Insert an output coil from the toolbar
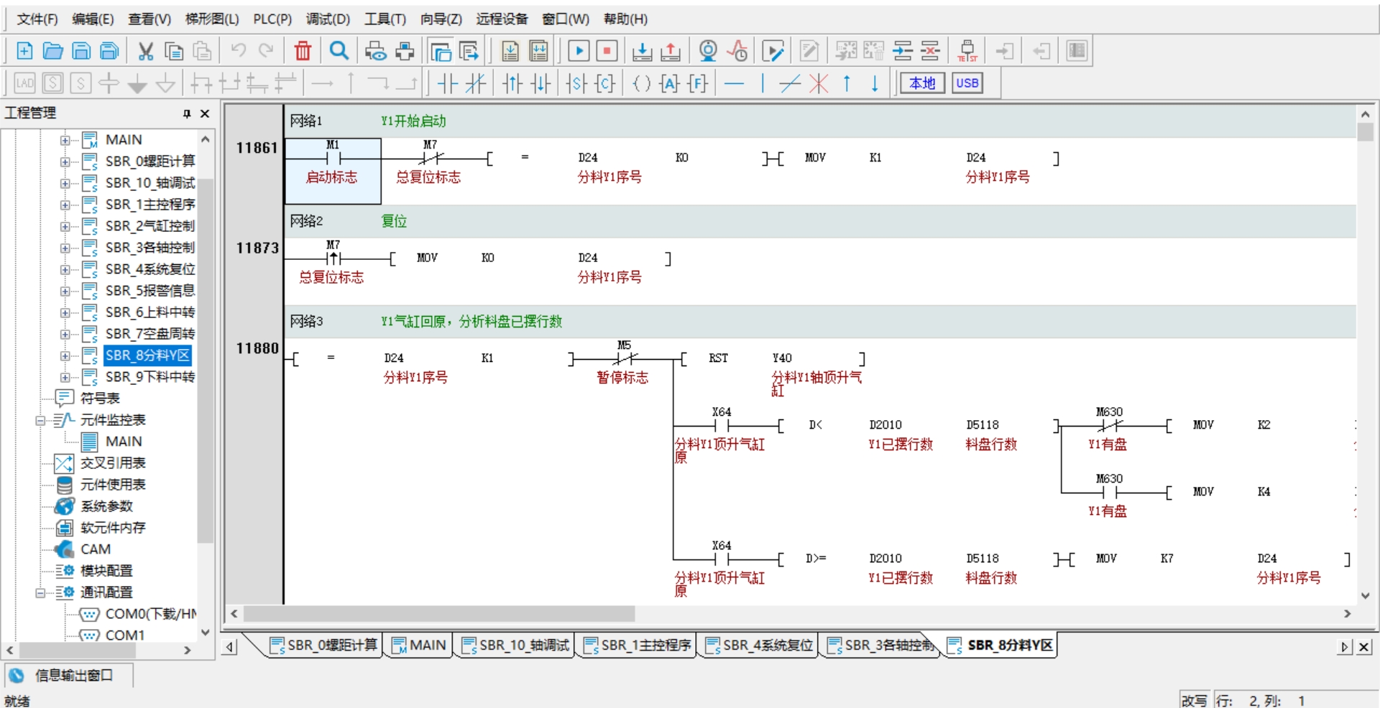 pos(642,83)
